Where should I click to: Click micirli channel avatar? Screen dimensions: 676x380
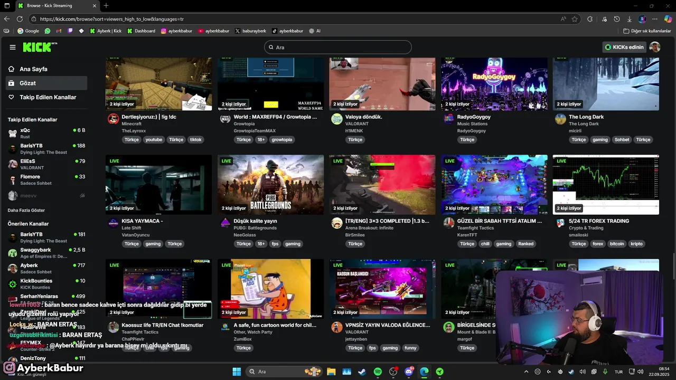click(560, 119)
